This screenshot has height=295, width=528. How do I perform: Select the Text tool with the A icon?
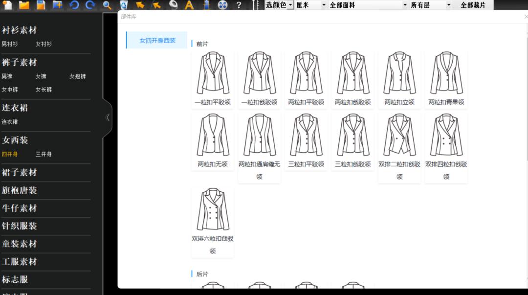pyautogui.click(x=189, y=5)
